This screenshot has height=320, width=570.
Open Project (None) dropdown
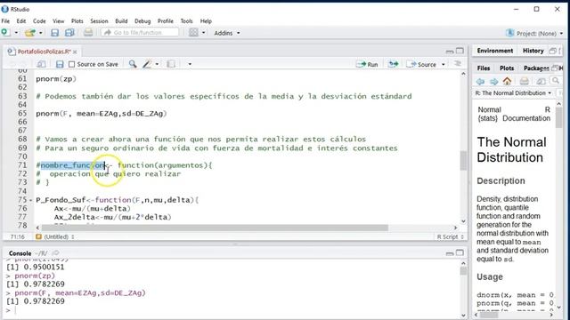[534, 33]
